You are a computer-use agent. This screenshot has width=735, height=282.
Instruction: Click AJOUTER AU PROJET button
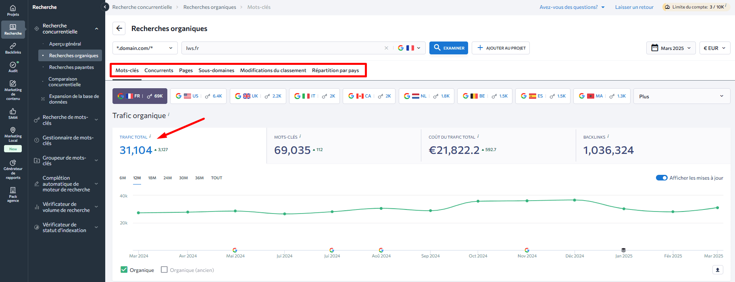pos(500,48)
